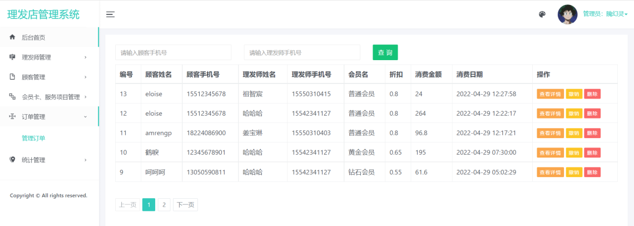634x226 pixels.
Task: Collapse chevron next to 订单管理
Action: (85, 117)
